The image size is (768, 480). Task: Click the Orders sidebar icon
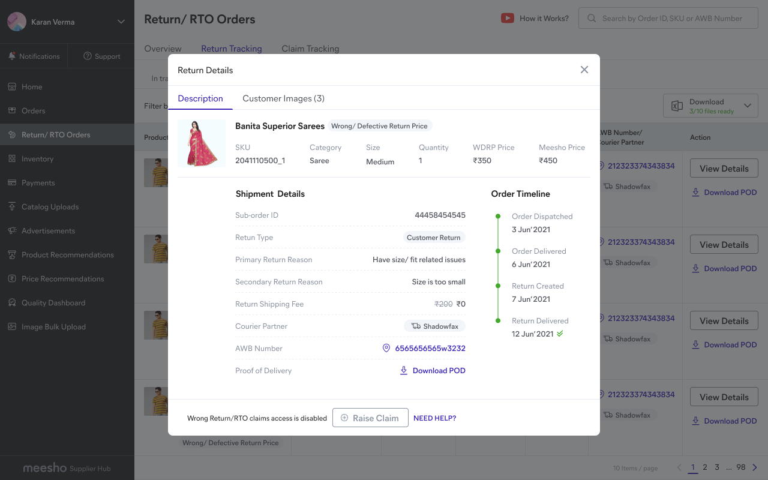pyautogui.click(x=12, y=110)
